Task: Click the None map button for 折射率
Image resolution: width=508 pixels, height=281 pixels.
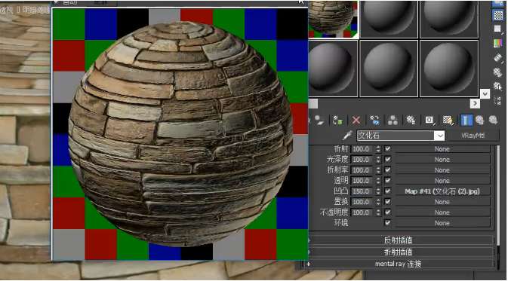Action: (442, 170)
